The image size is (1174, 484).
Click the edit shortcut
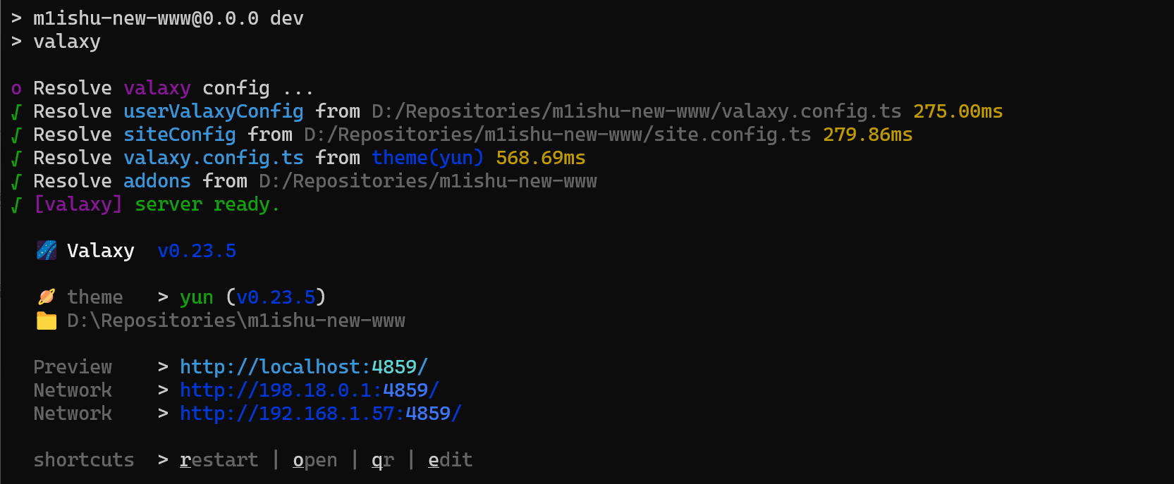click(x=451, y=460)
